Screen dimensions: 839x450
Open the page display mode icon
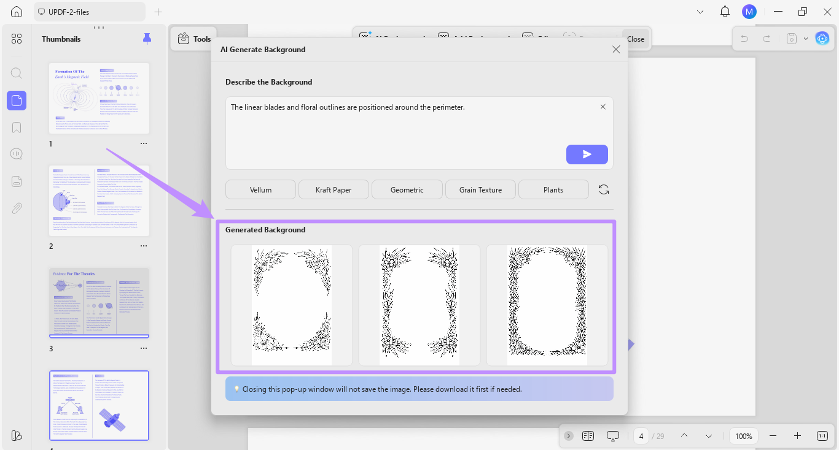click(x=588, y=436)
